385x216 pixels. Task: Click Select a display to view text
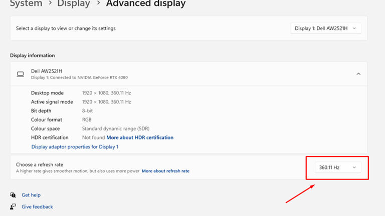coord(66,28)
